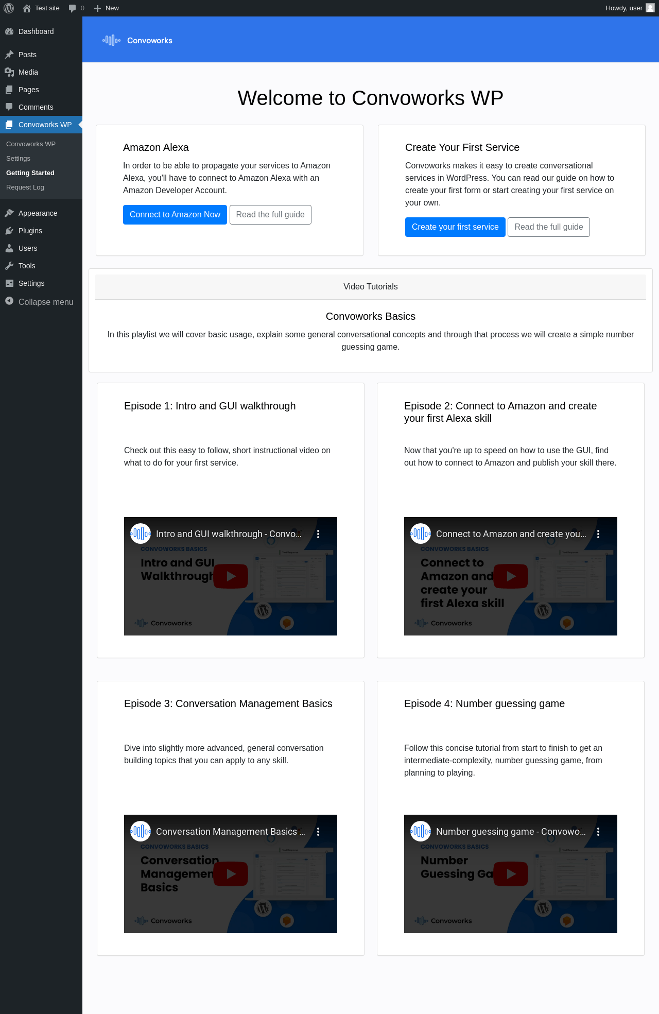Click the Collapse menu arrow icon
The height and width of the screenshot is (1014, 659).
pos(9,301)
